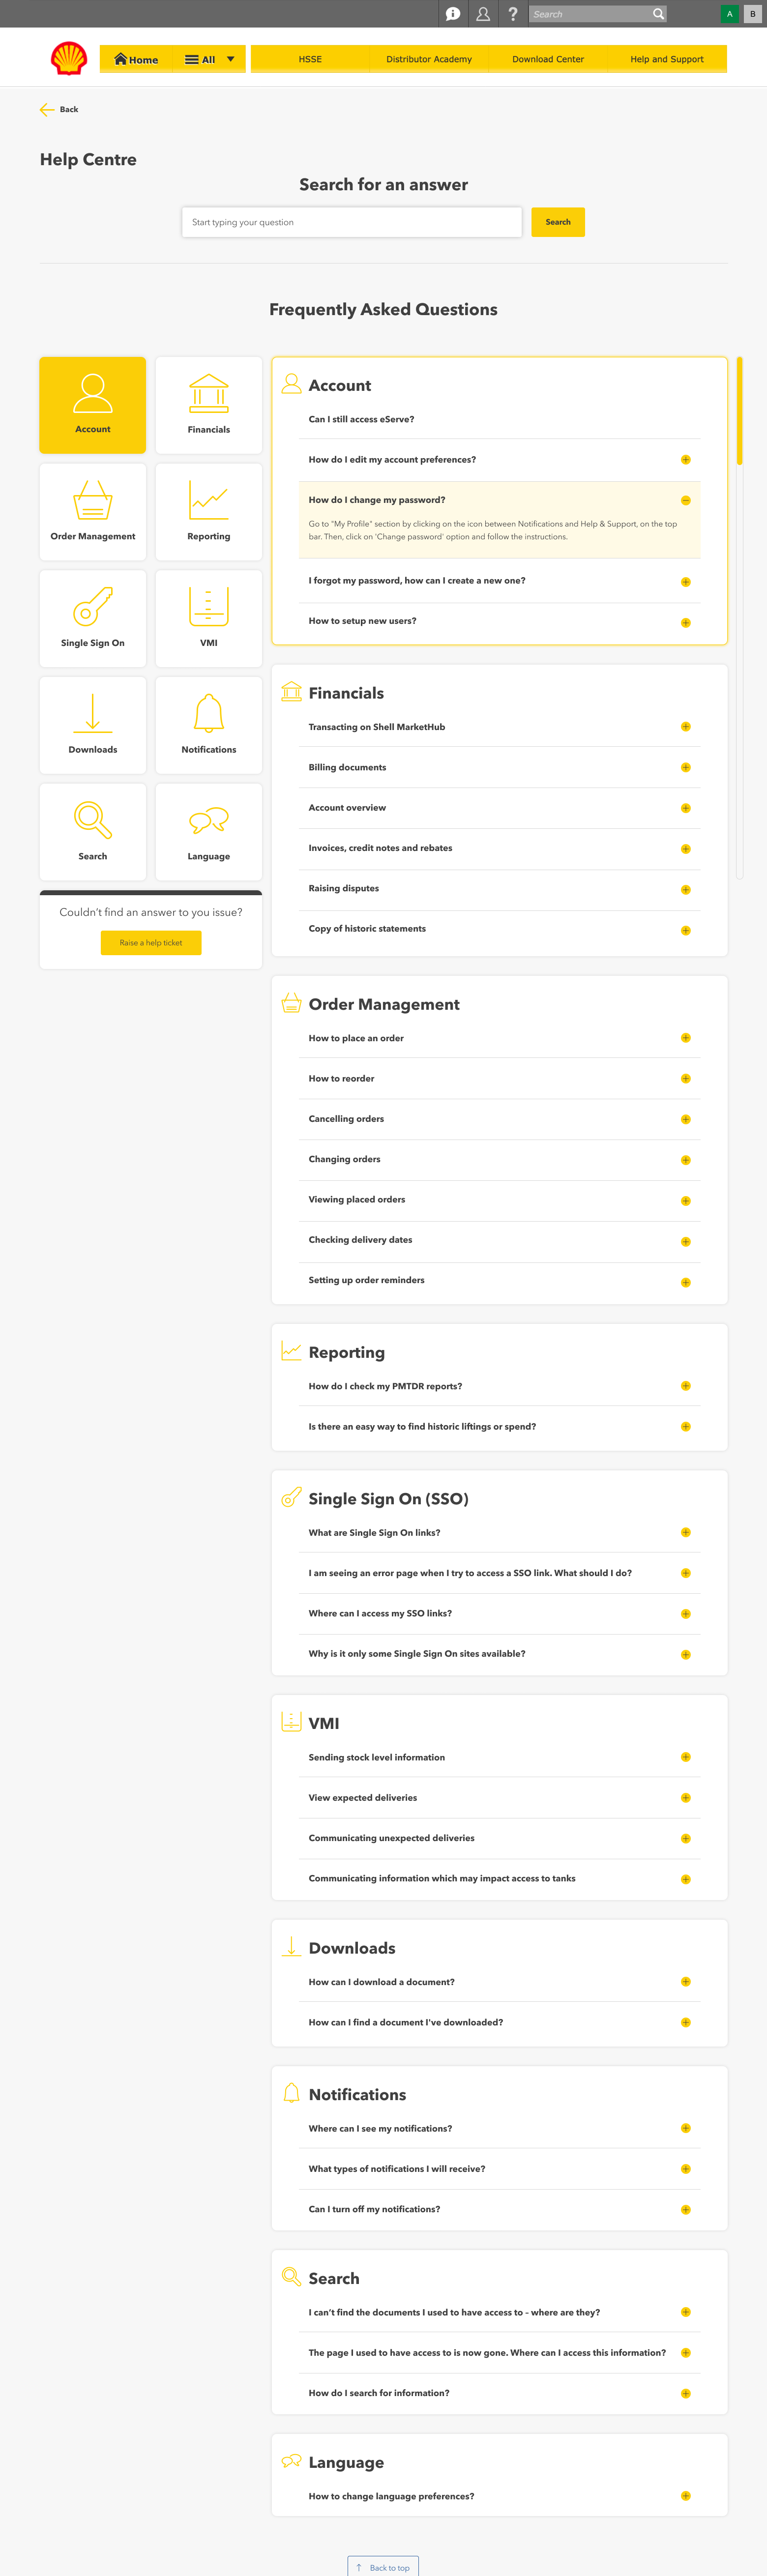This screenshot has width=767, height=2576.
Task: Click the top bar Search field
Action: (x=590, y=14)
